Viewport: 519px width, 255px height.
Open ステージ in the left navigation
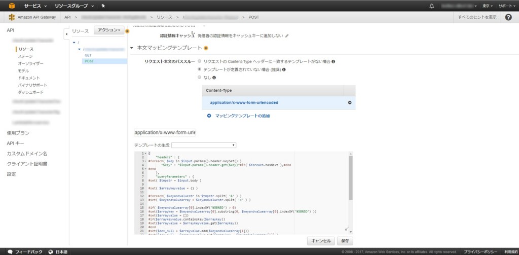25,56
